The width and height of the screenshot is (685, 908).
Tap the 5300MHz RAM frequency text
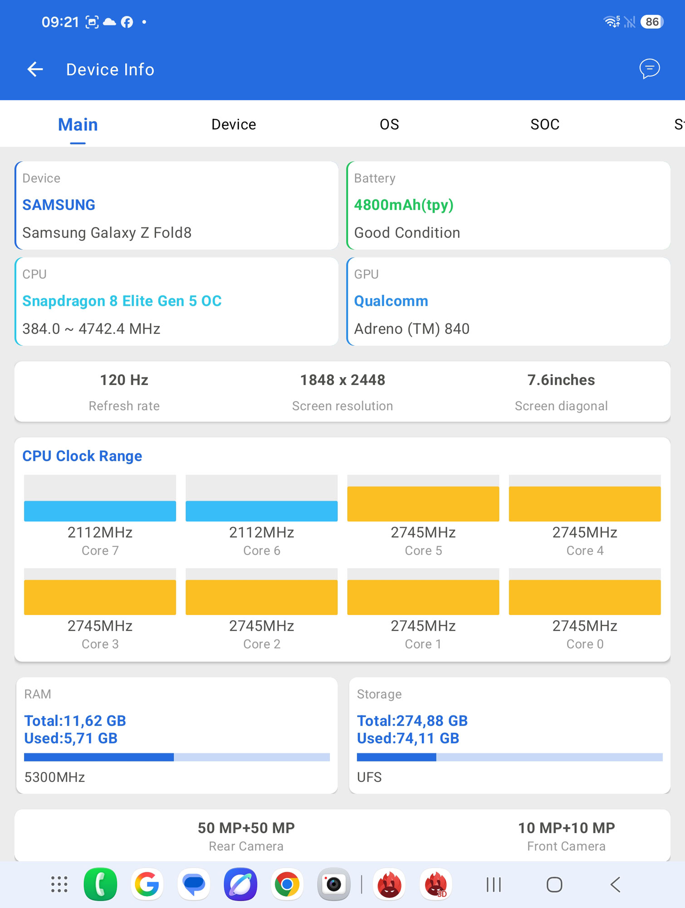(54, 777)
